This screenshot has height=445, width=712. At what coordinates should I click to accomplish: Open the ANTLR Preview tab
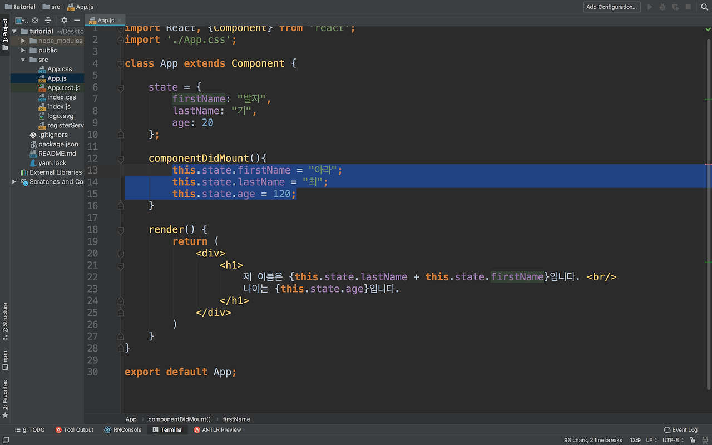217,429
